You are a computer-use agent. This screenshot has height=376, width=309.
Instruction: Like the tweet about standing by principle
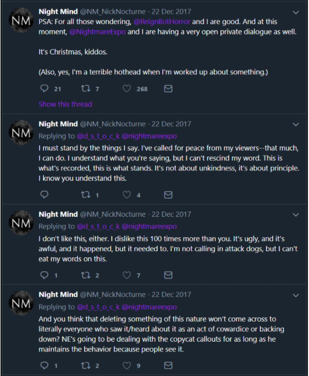click(127, 195)
